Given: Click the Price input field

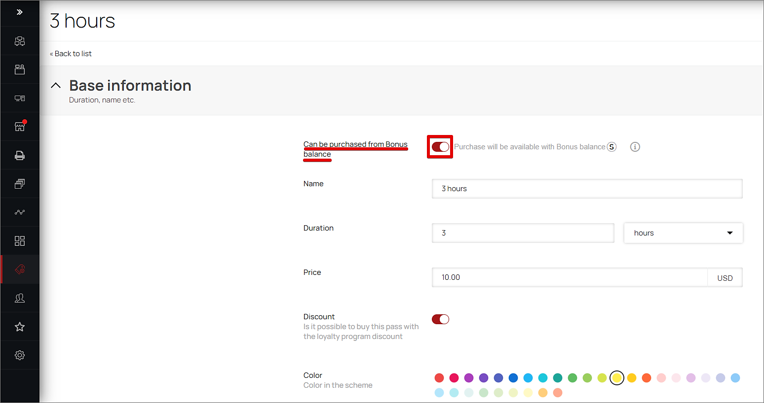Looking at the screenshot, I should pos(570,277).
